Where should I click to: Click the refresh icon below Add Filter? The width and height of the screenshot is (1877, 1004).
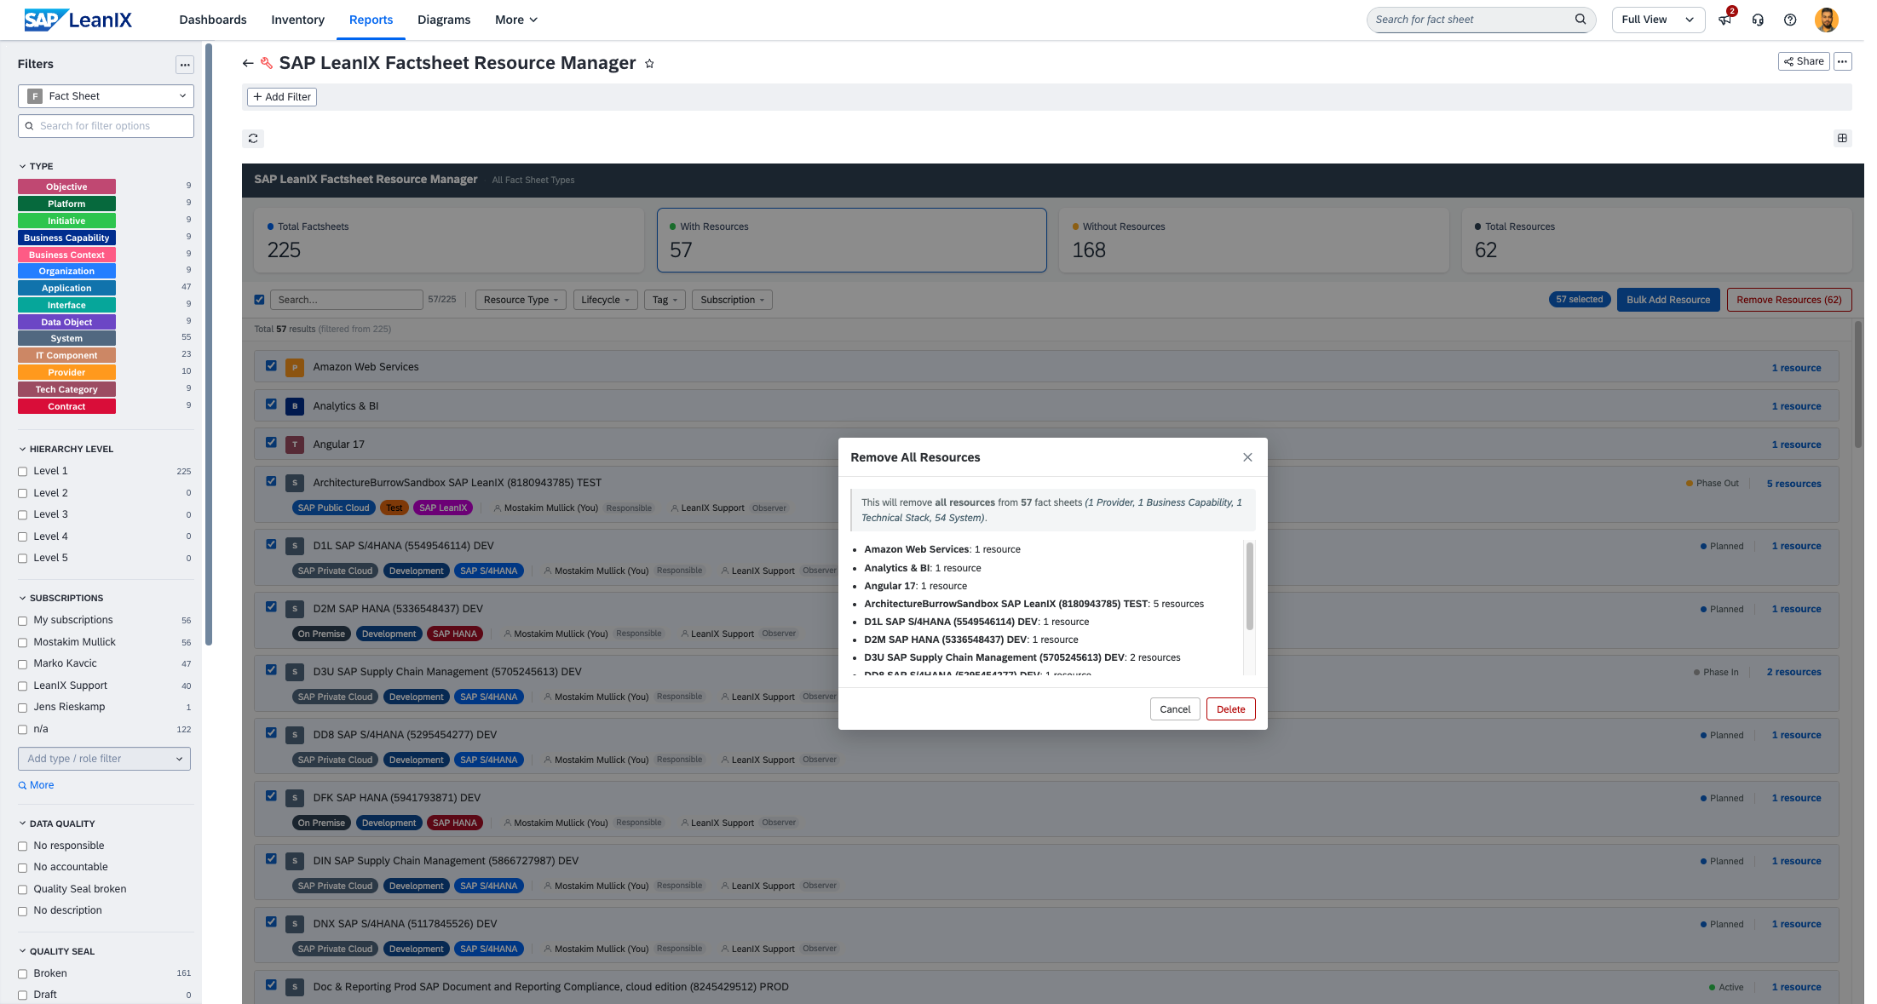coord(255,139)
